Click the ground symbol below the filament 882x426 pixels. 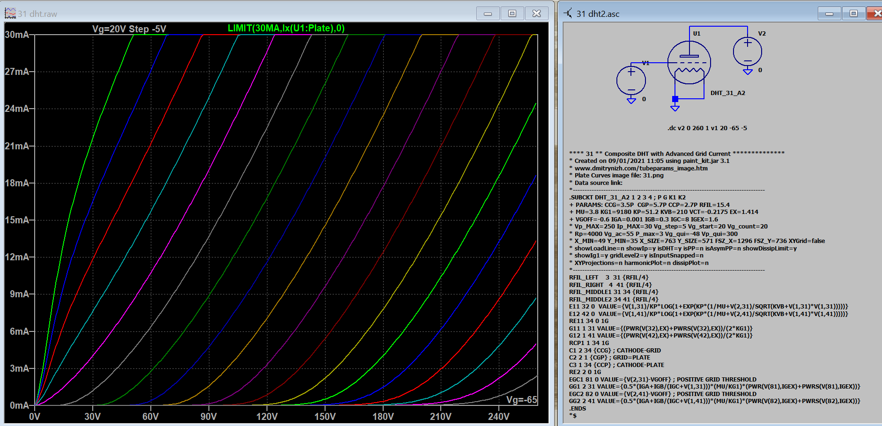point(675,108)
